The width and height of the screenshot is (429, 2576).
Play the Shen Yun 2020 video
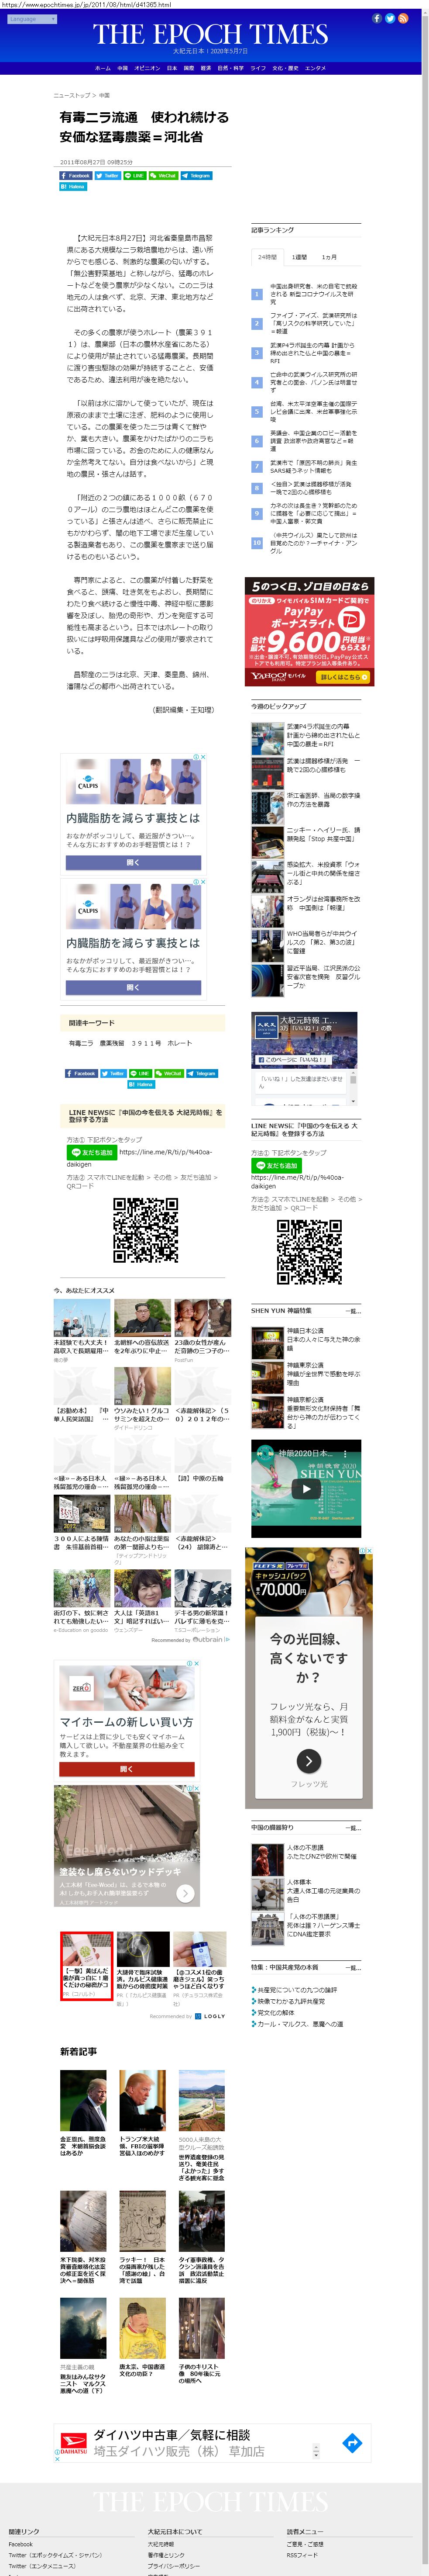click(306, 1488)
